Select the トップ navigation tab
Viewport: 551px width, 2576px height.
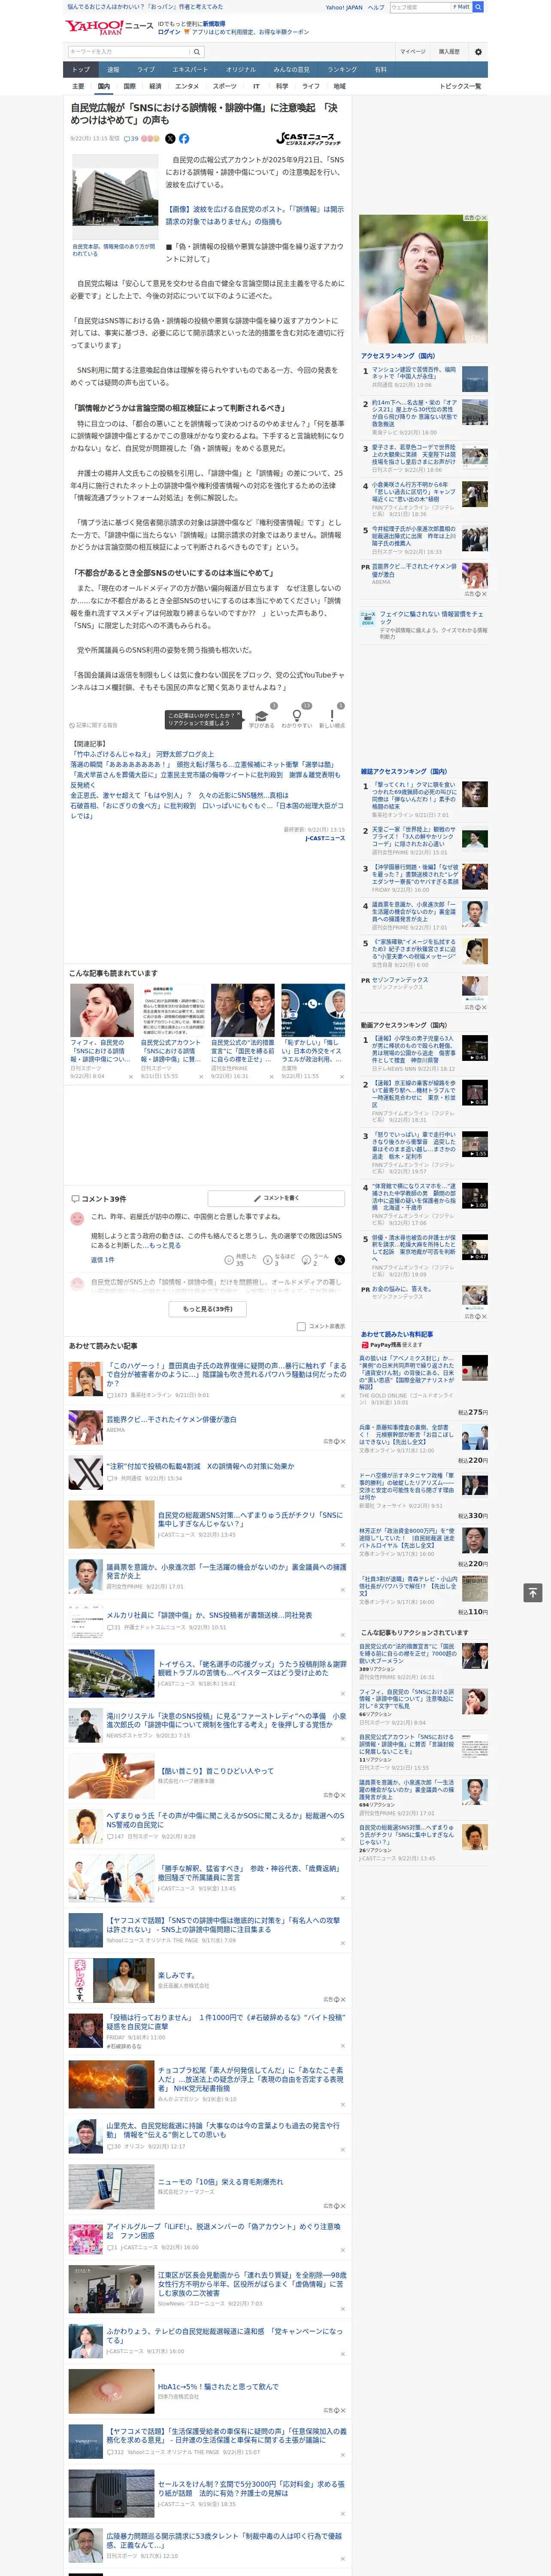pos(81,70)
